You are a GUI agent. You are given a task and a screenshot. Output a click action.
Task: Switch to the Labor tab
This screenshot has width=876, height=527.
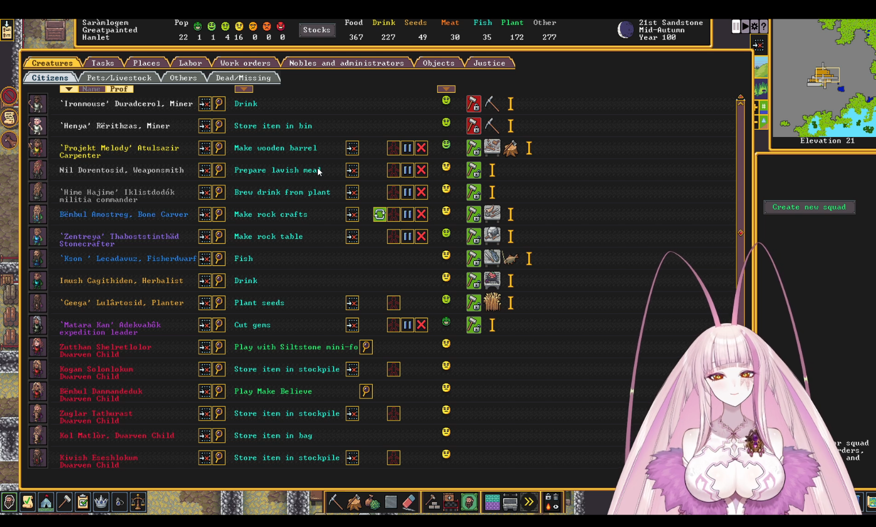190,63
